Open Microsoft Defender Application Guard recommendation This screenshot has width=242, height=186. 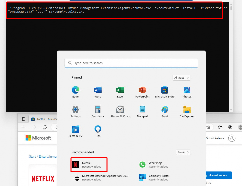tap(100, 178)
